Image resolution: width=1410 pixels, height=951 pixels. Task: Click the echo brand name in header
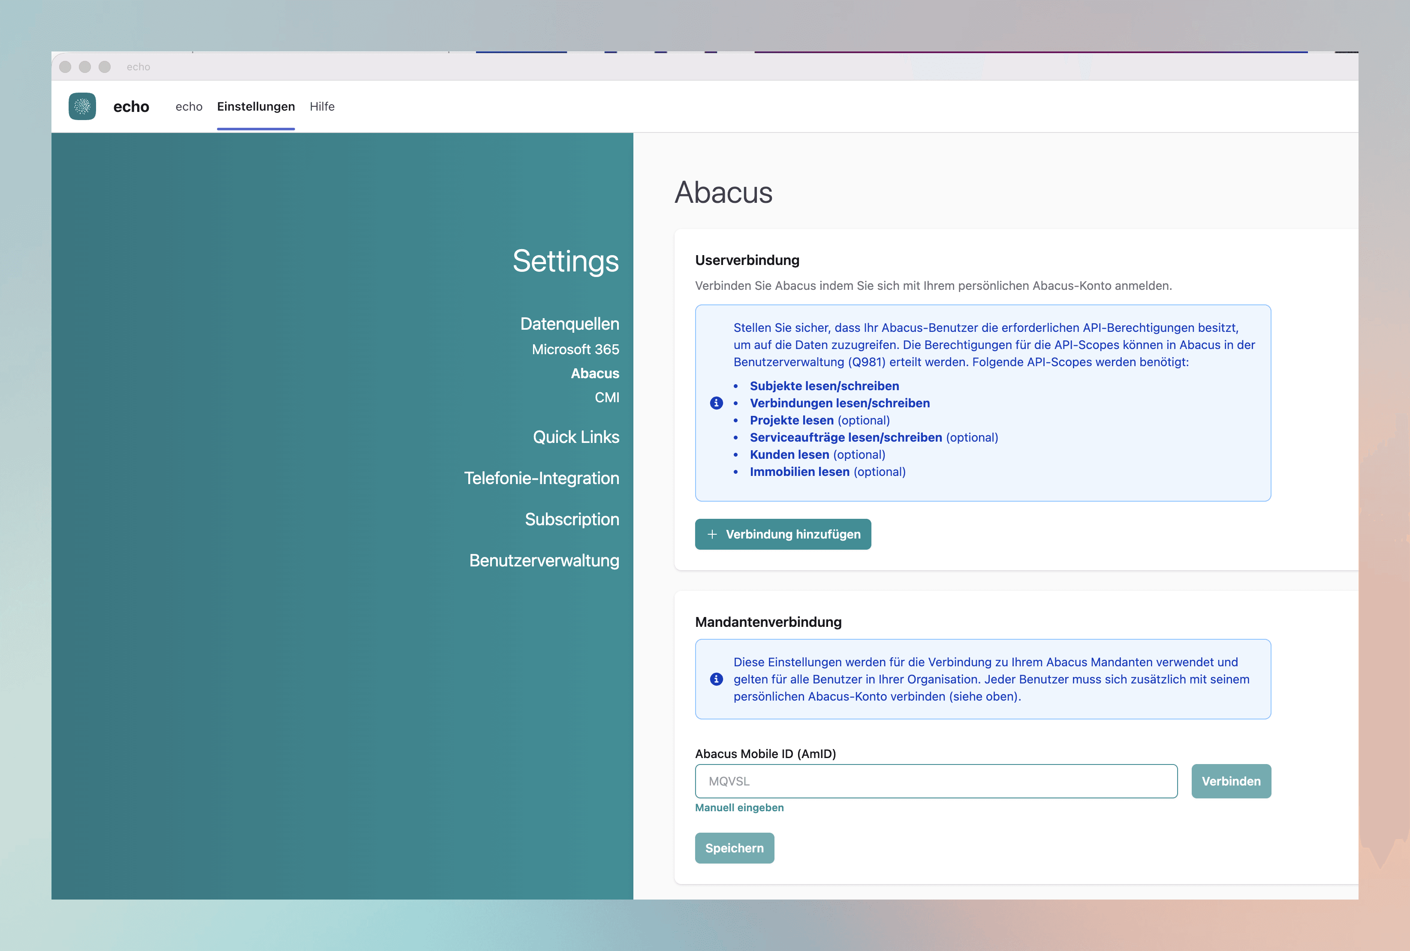(x=131, y=107)
